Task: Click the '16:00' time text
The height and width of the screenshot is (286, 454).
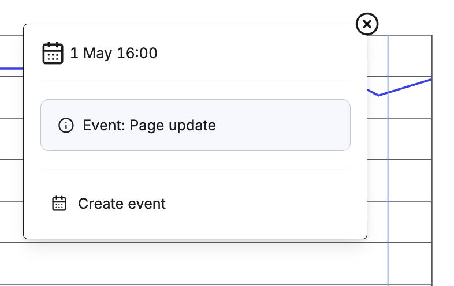Action: point(137,53)
